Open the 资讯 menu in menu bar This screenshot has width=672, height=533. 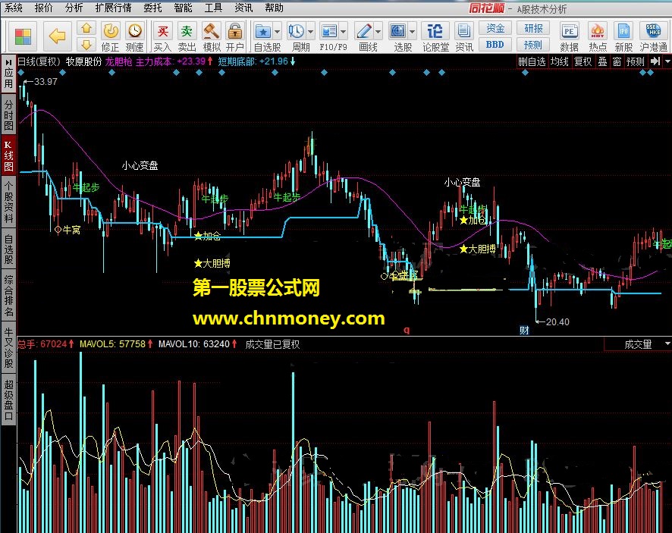coord(243,8)
